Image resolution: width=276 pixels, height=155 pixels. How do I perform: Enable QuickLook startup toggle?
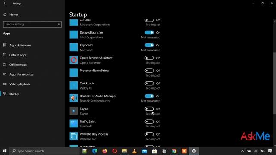click(x=149, y=83)
